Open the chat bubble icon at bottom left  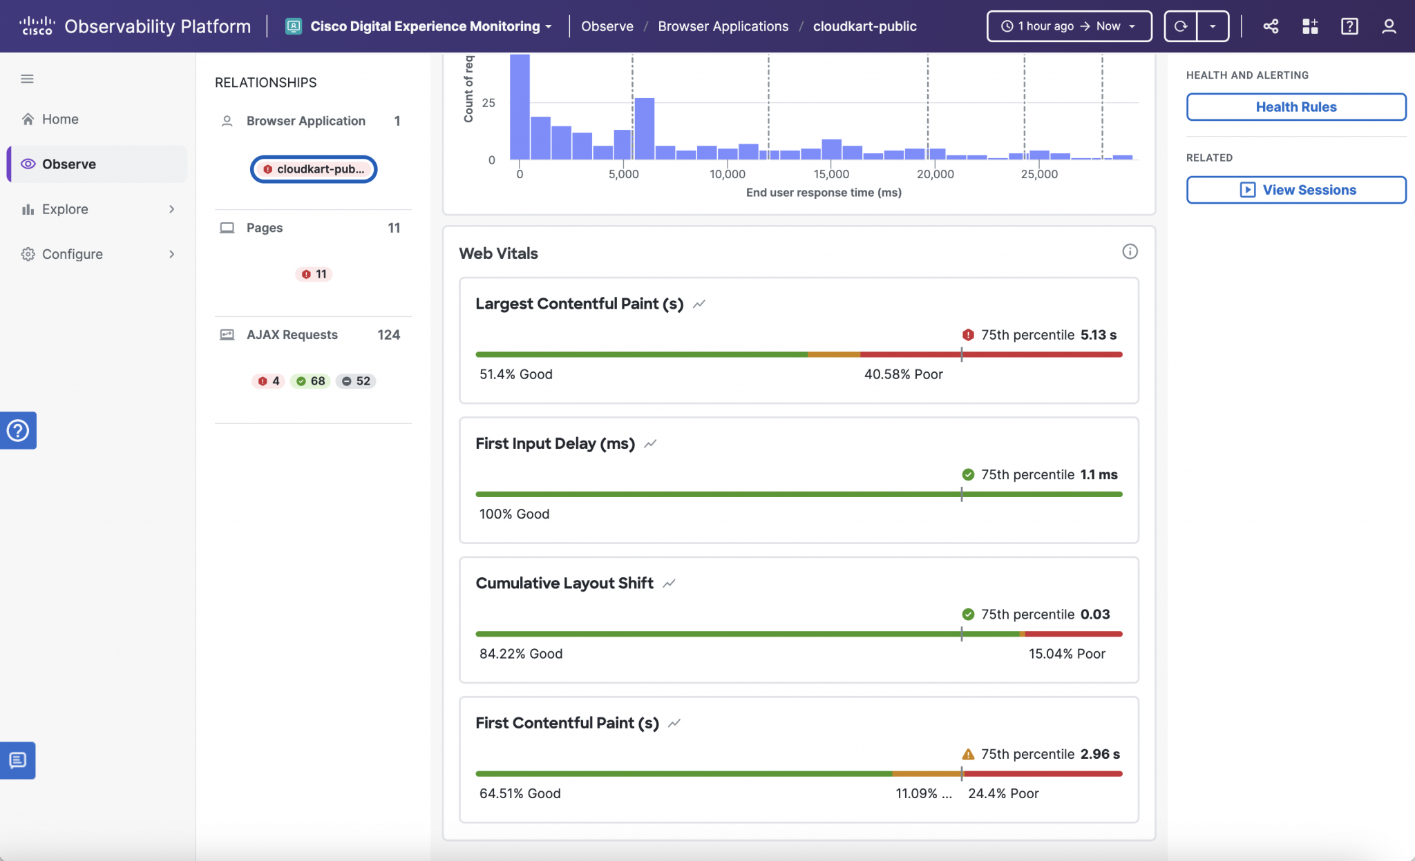click(x=17, y=760)
